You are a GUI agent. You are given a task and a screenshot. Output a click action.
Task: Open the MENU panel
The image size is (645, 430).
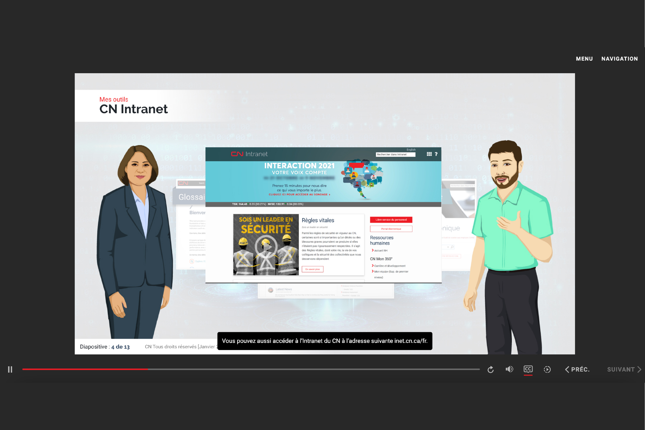584,59
